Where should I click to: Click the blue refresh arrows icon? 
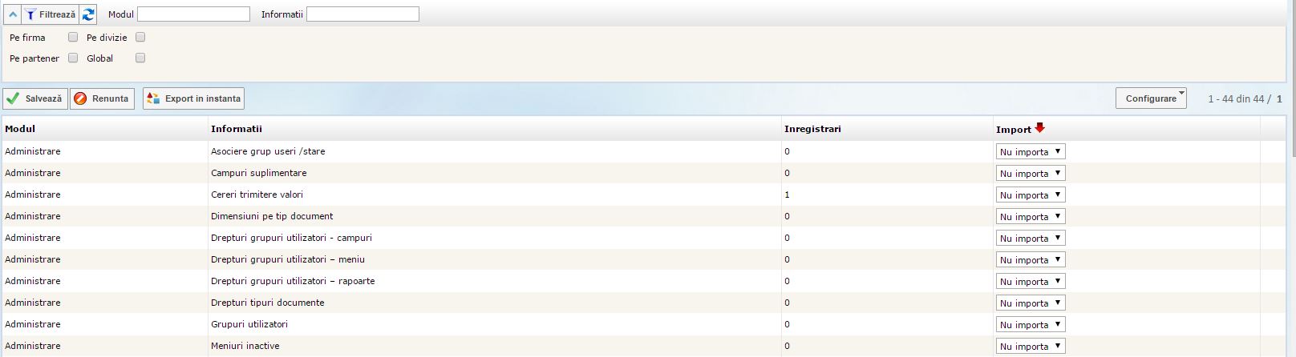(88, 14)
